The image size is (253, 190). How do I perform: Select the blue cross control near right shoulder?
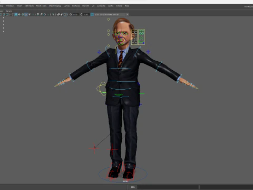tap(148, 52)
